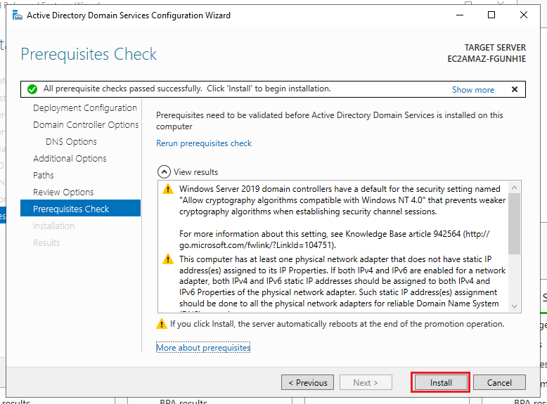Viewport: 547px width, 404px height.
Task: Click green success checkmark icon
Action: click(32, 89)
